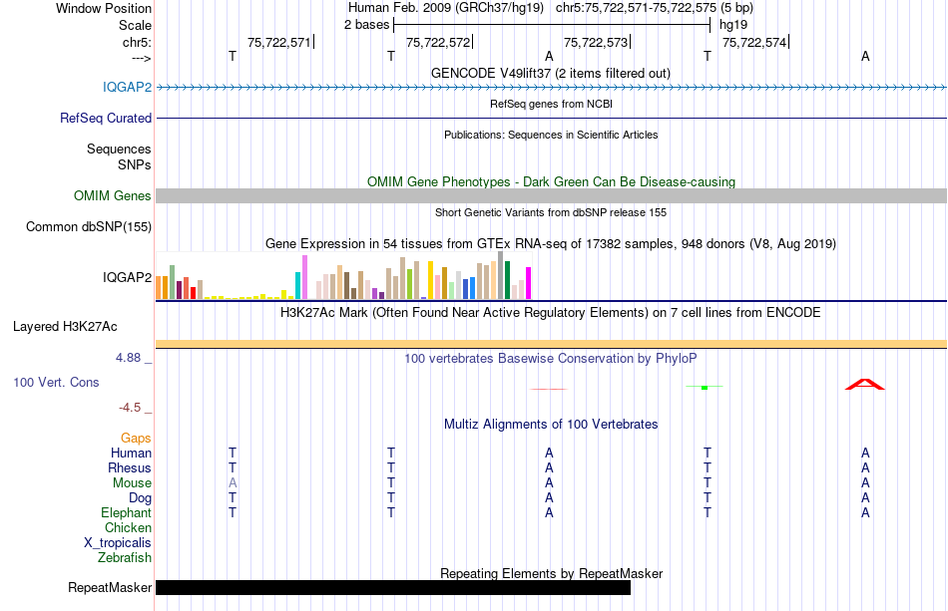Viewport: 948px width, 611px height.
Task: Click the -4.5 PhyloP lower limit value
Action: (130, 408)
